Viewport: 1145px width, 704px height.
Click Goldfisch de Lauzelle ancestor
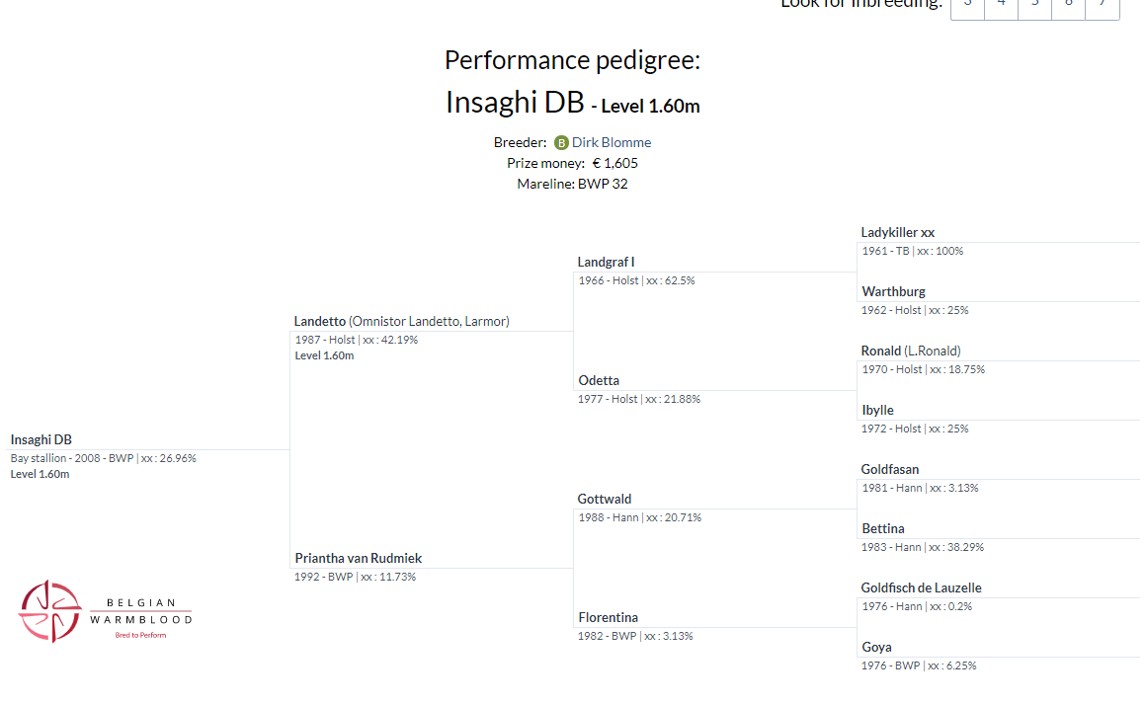pos(921,587)
